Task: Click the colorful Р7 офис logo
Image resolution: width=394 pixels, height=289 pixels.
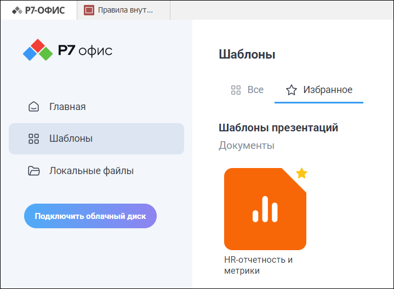Action: click(67, 50)
